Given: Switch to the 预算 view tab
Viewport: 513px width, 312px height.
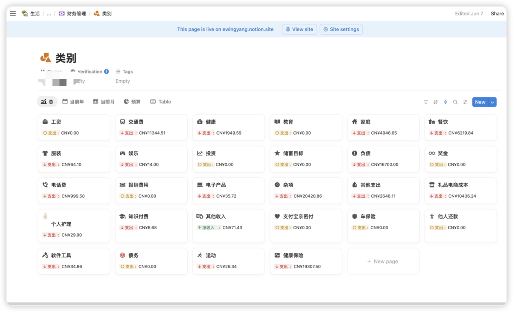Looking at the screenshot, I should (132, 102).
